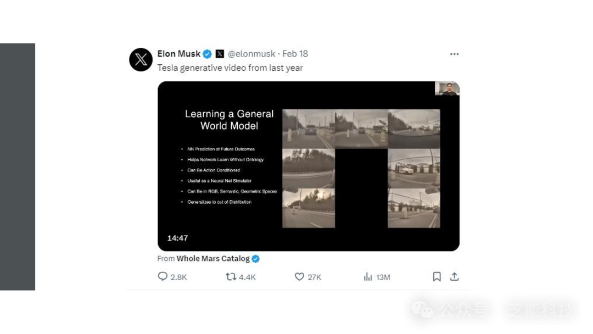Click the reply speech bubble icon

[x=162, y=276]
